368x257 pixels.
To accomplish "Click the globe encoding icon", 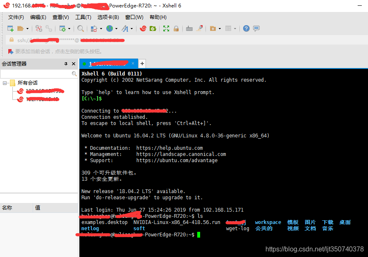I will point(110,28).
